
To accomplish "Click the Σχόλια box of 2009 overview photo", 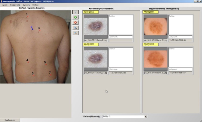I will pos(121,25).
